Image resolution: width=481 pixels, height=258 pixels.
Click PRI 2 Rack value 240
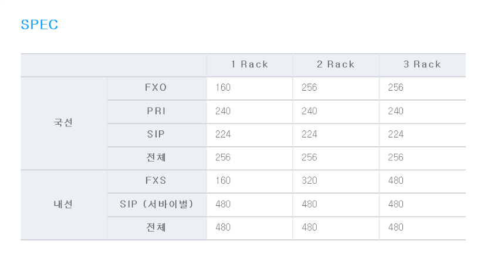coord(309,111)
